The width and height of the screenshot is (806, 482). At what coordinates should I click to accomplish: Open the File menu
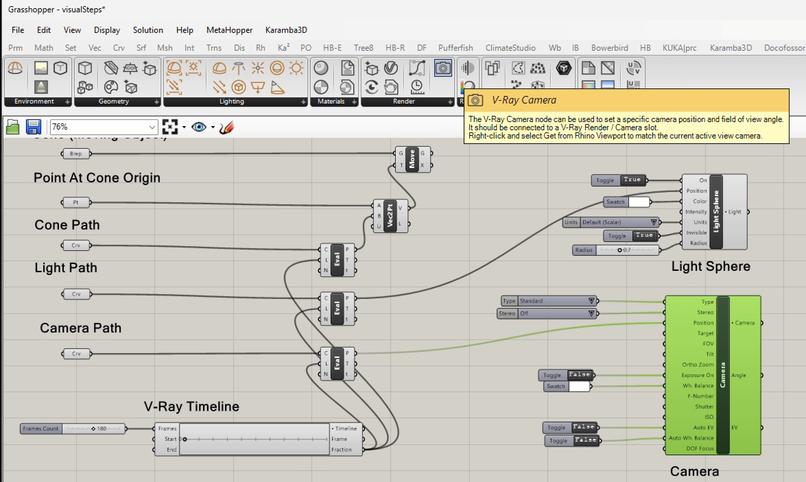pos(18,30)
